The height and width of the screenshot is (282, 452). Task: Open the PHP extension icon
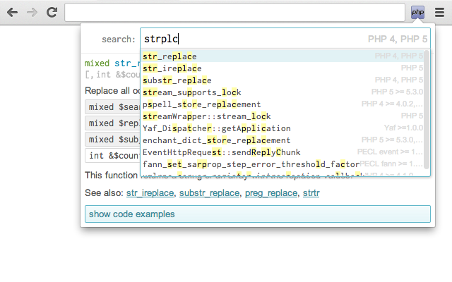tap(417, 13)
